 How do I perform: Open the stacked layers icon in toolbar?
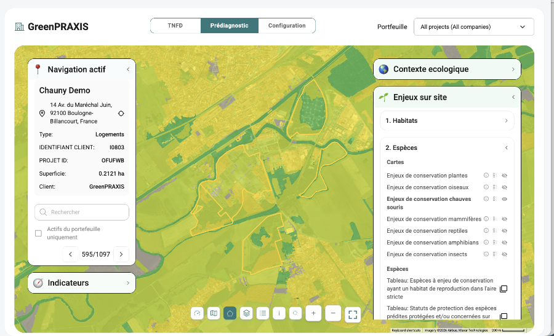[x=246, y=313]
